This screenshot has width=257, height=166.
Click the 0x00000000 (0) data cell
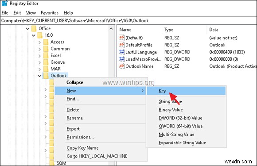tap(224, 59)
